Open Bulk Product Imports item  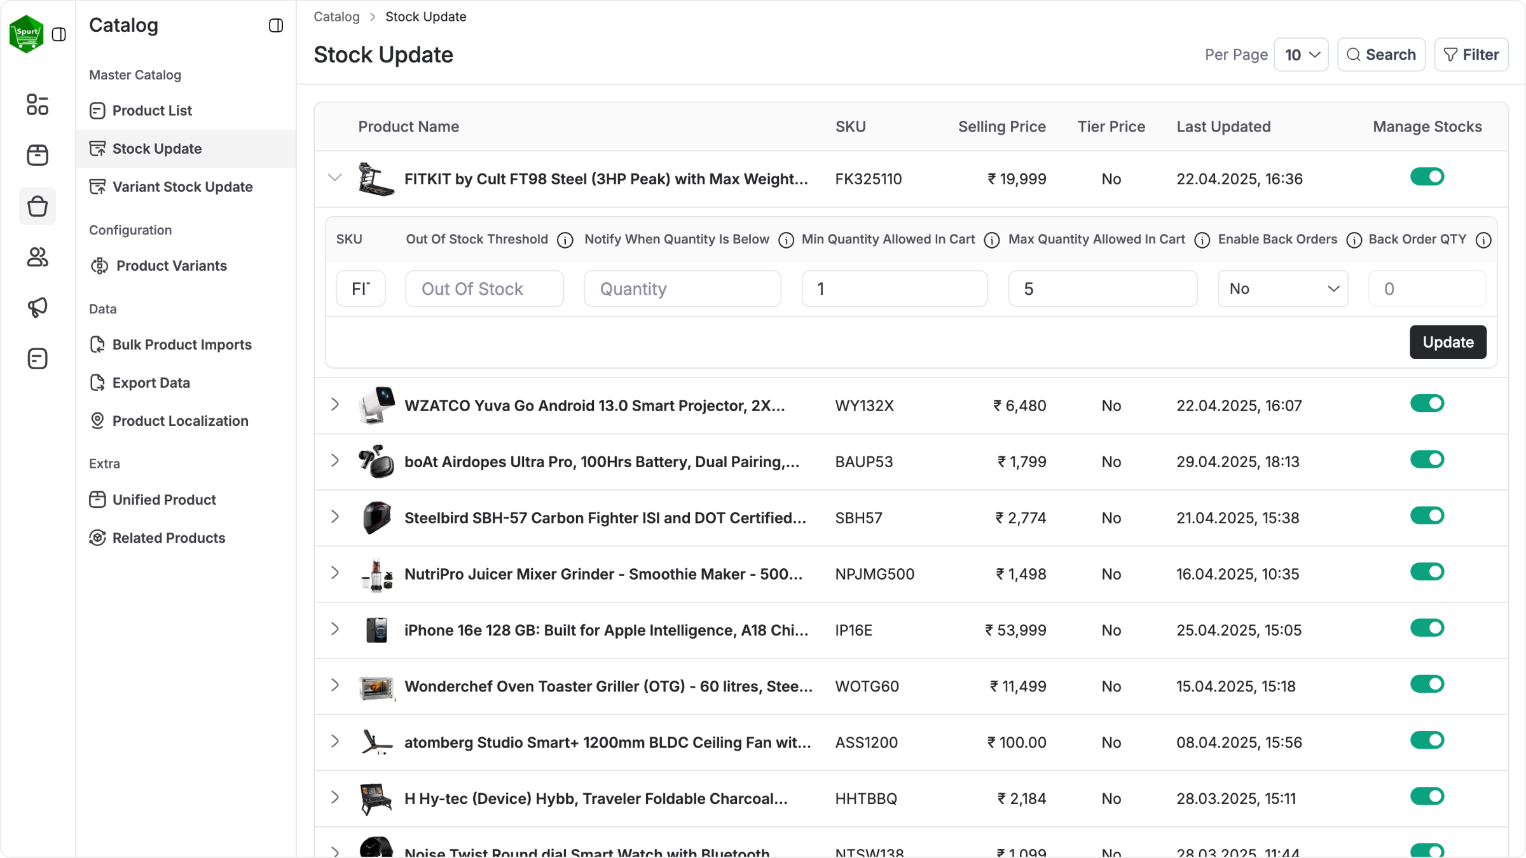(x=186, y=344)
